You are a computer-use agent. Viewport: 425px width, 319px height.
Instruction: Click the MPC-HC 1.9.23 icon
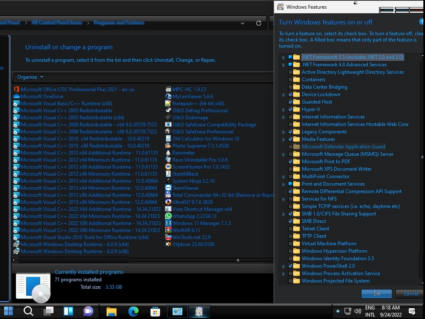168,89
